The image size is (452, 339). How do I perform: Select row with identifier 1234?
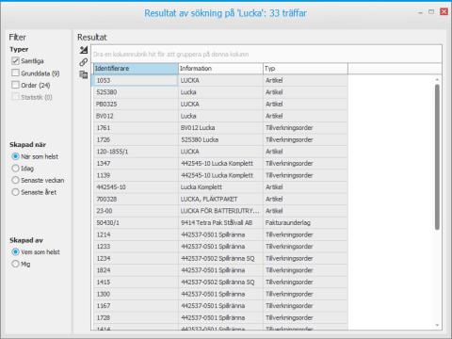(220, 258)
